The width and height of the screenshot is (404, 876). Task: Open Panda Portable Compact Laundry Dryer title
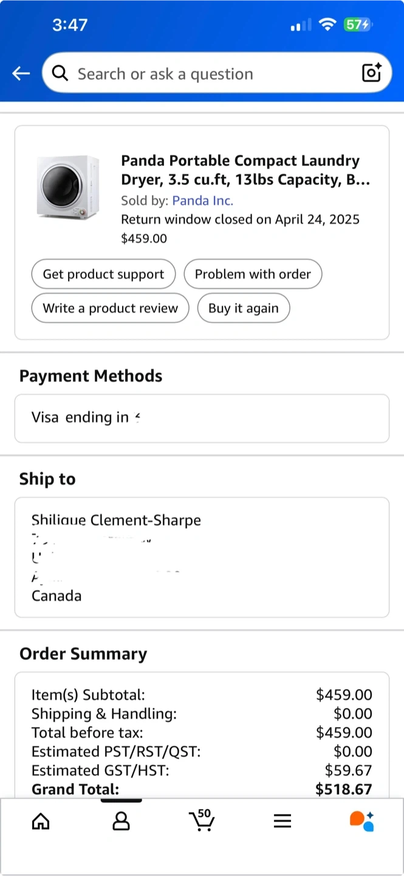245,170
